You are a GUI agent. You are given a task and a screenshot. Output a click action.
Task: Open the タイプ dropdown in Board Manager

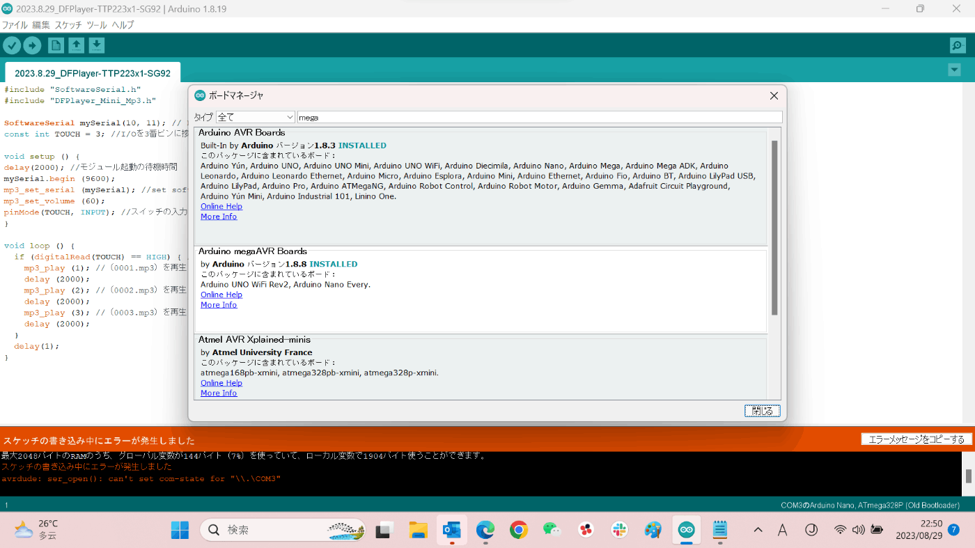click(256, 117)
